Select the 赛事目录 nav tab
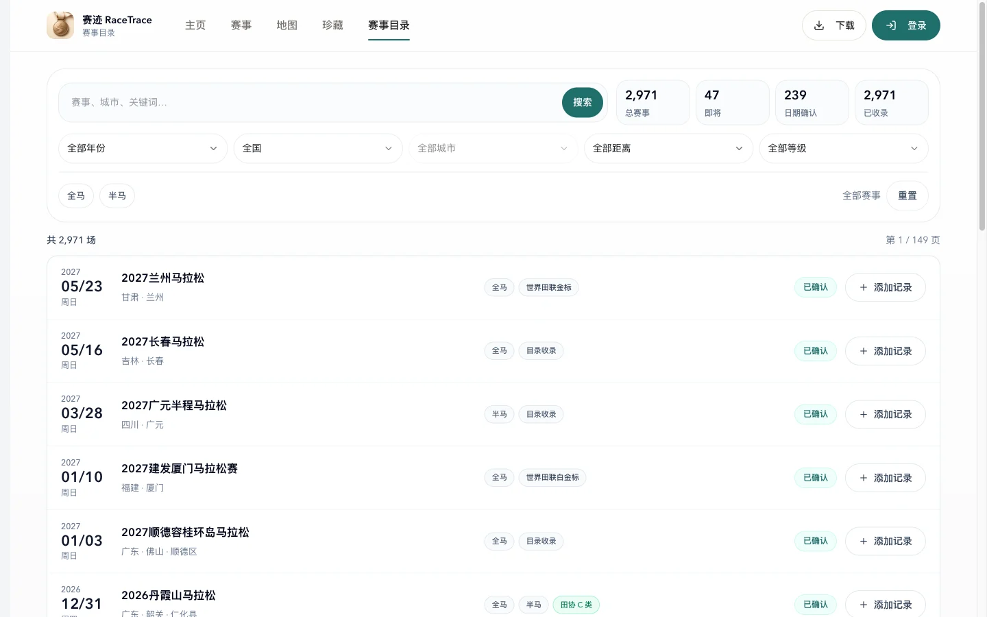The image size is (987, 617). 389,25
